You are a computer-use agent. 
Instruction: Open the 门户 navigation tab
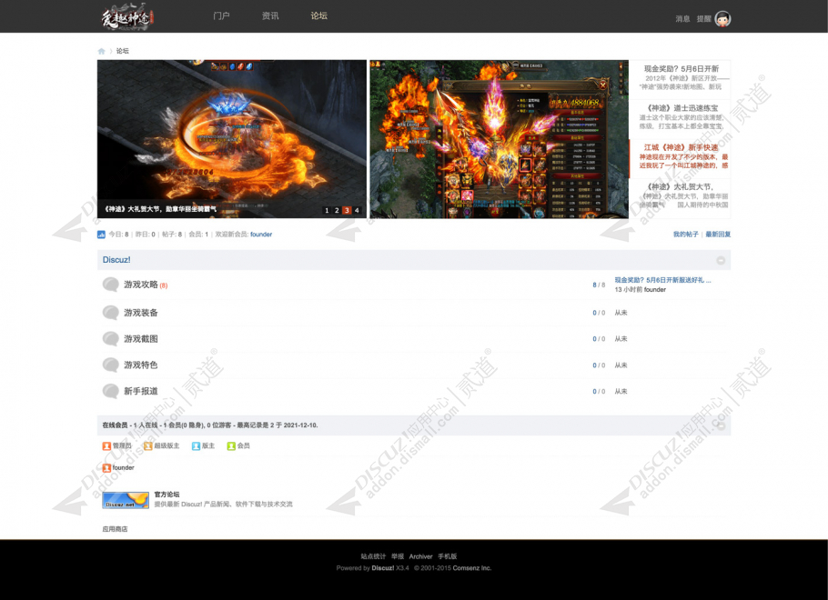tap(221, 15)
